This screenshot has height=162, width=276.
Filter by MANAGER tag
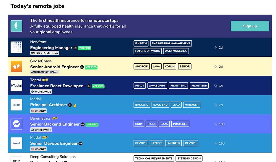[x=192, y=105]
